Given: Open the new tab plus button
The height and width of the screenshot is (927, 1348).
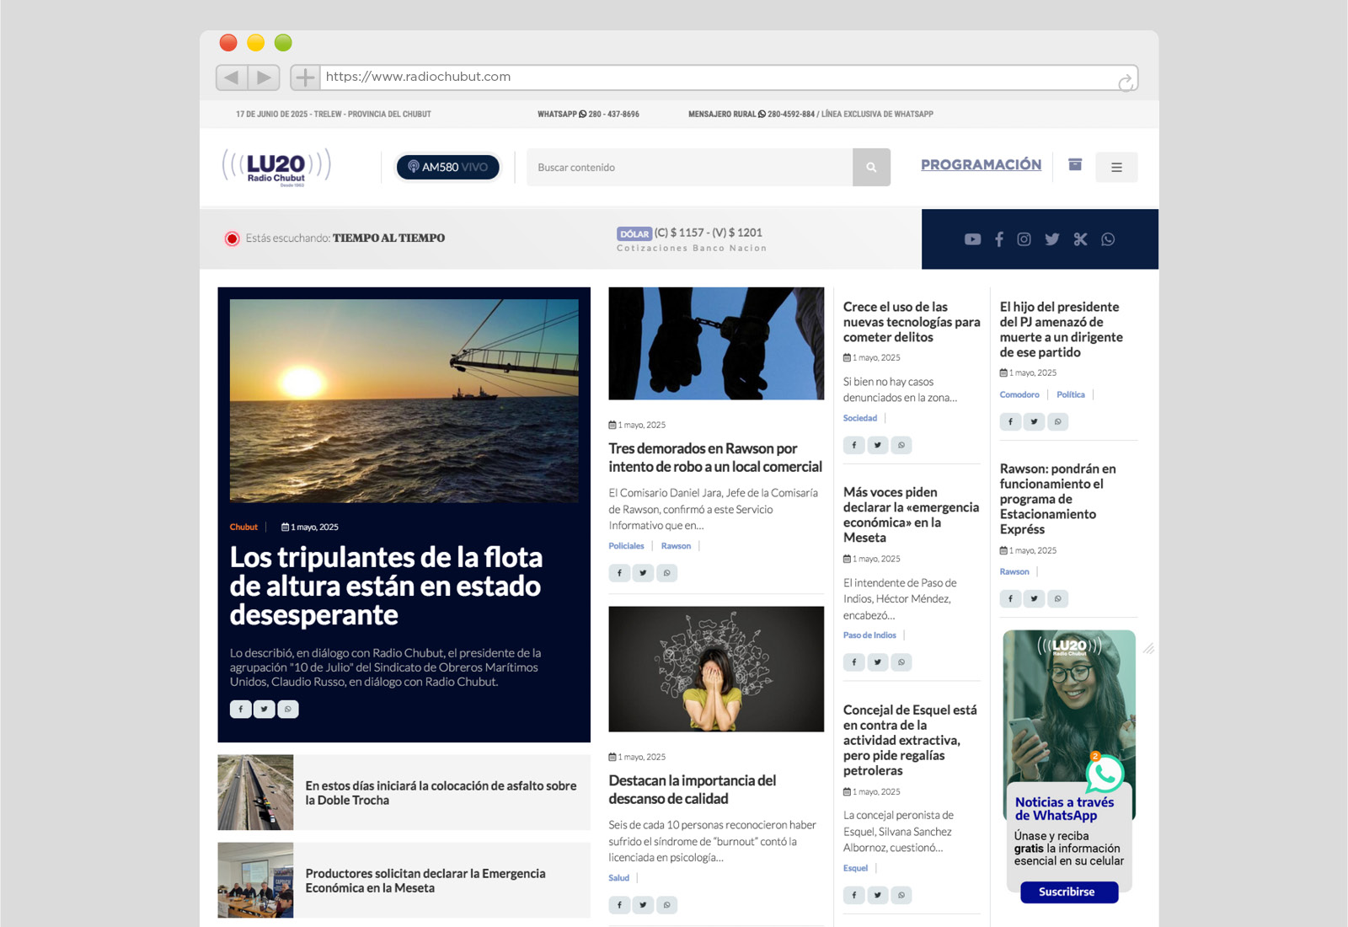Looking at the screenshot, I should click(305, 78).
